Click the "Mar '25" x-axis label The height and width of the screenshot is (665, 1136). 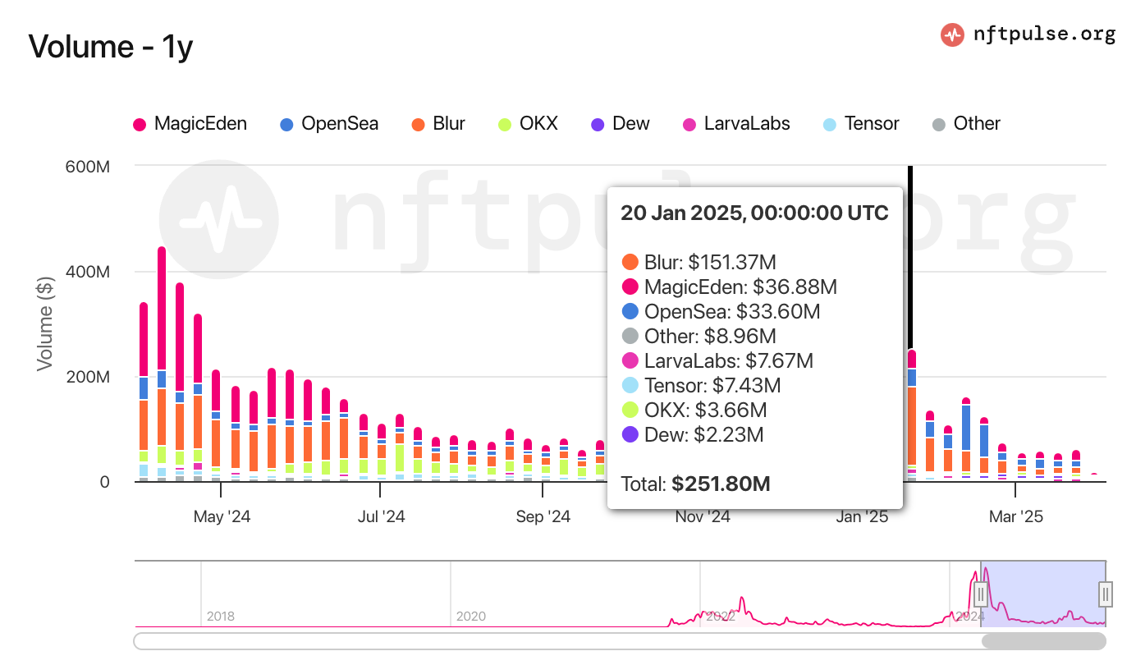coord(1015,517)
